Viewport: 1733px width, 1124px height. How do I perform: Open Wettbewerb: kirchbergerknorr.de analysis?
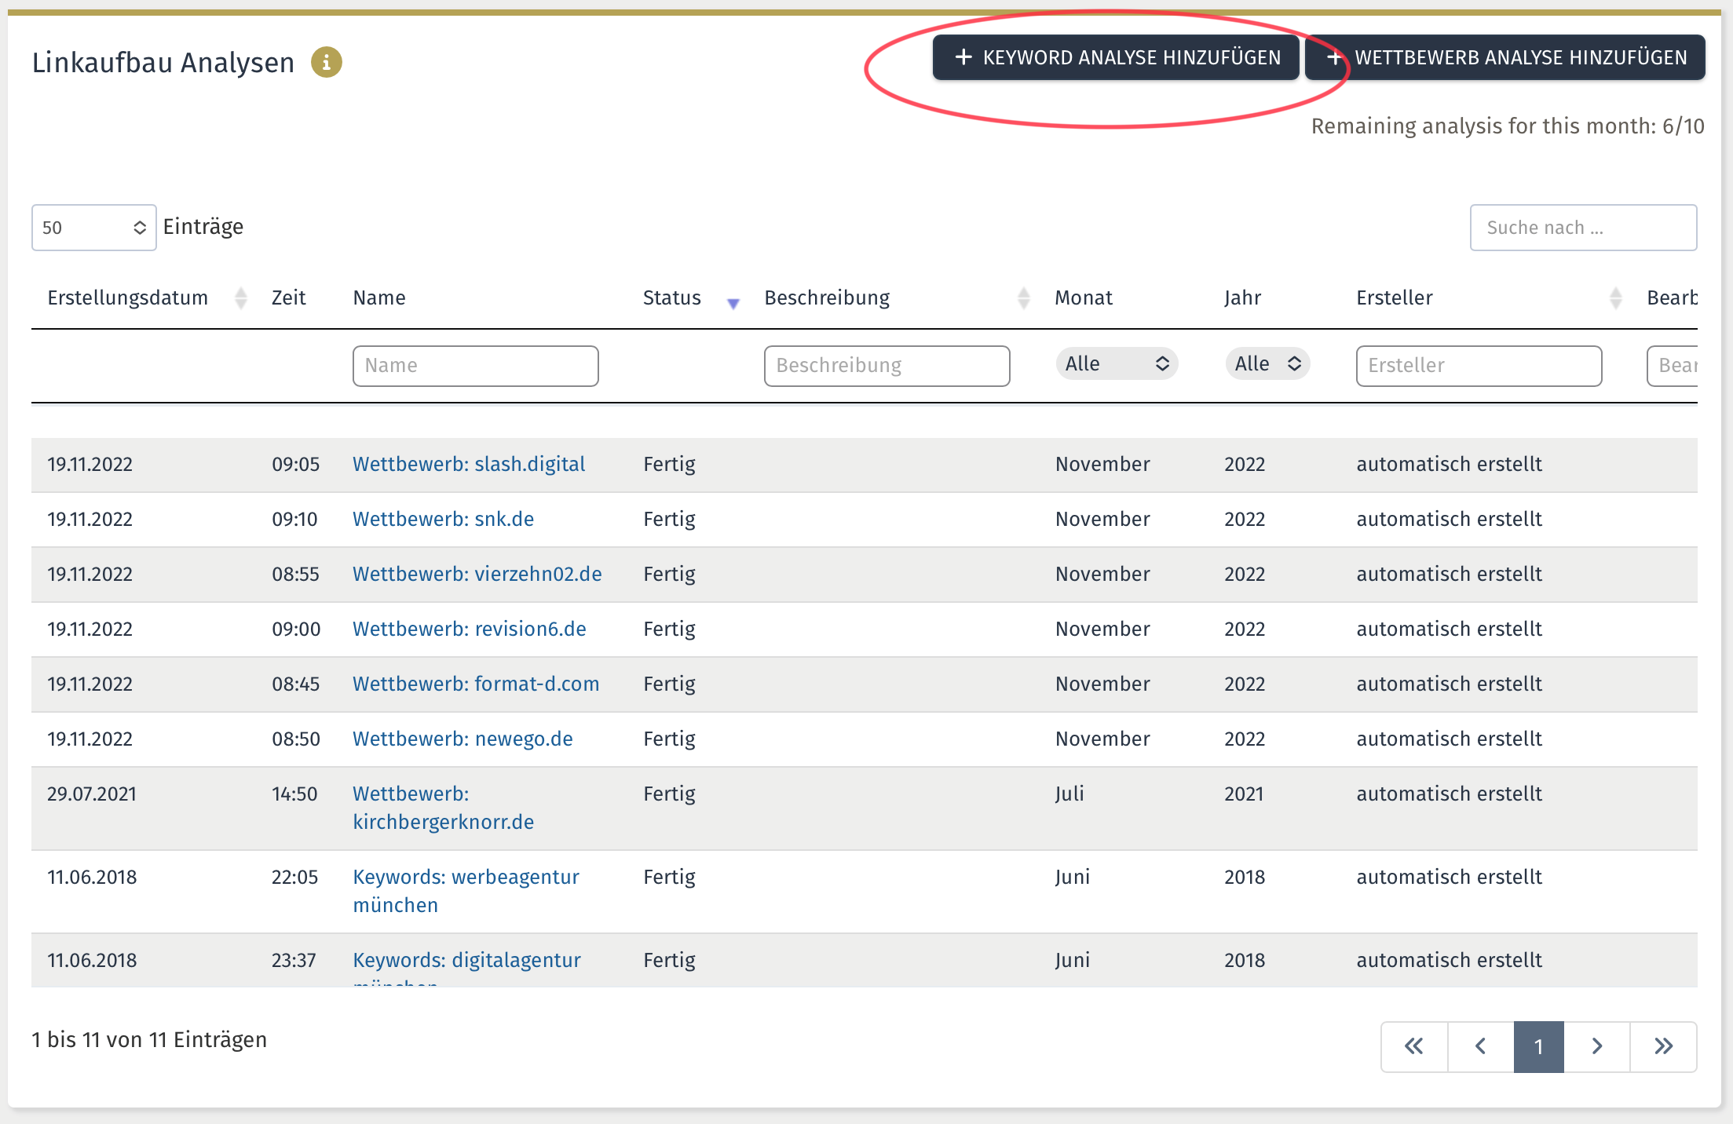pos(443,808)
